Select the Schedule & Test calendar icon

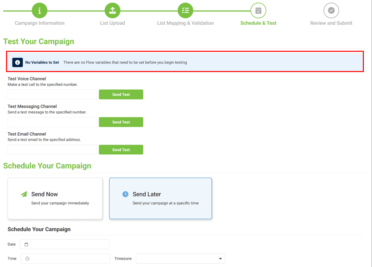258,11
